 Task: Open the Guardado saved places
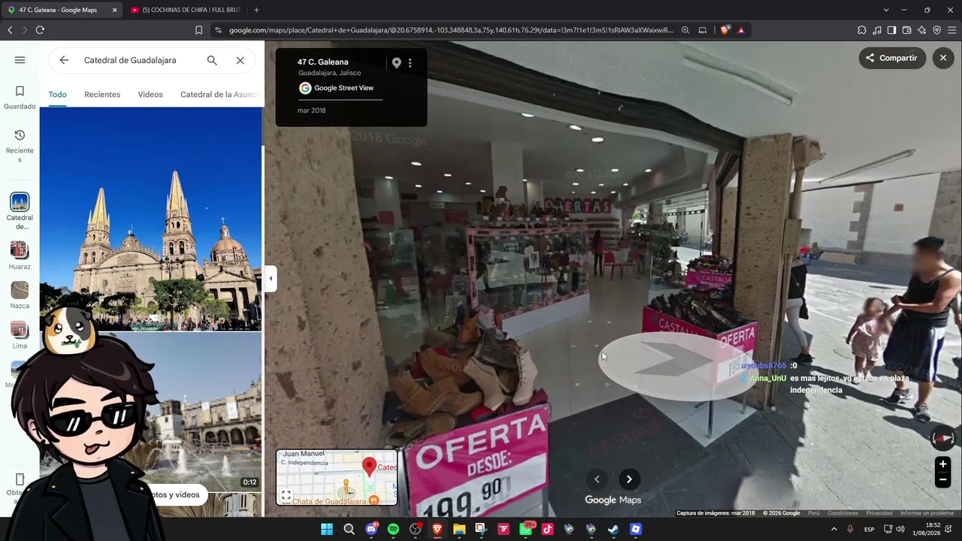coord(20,98)
